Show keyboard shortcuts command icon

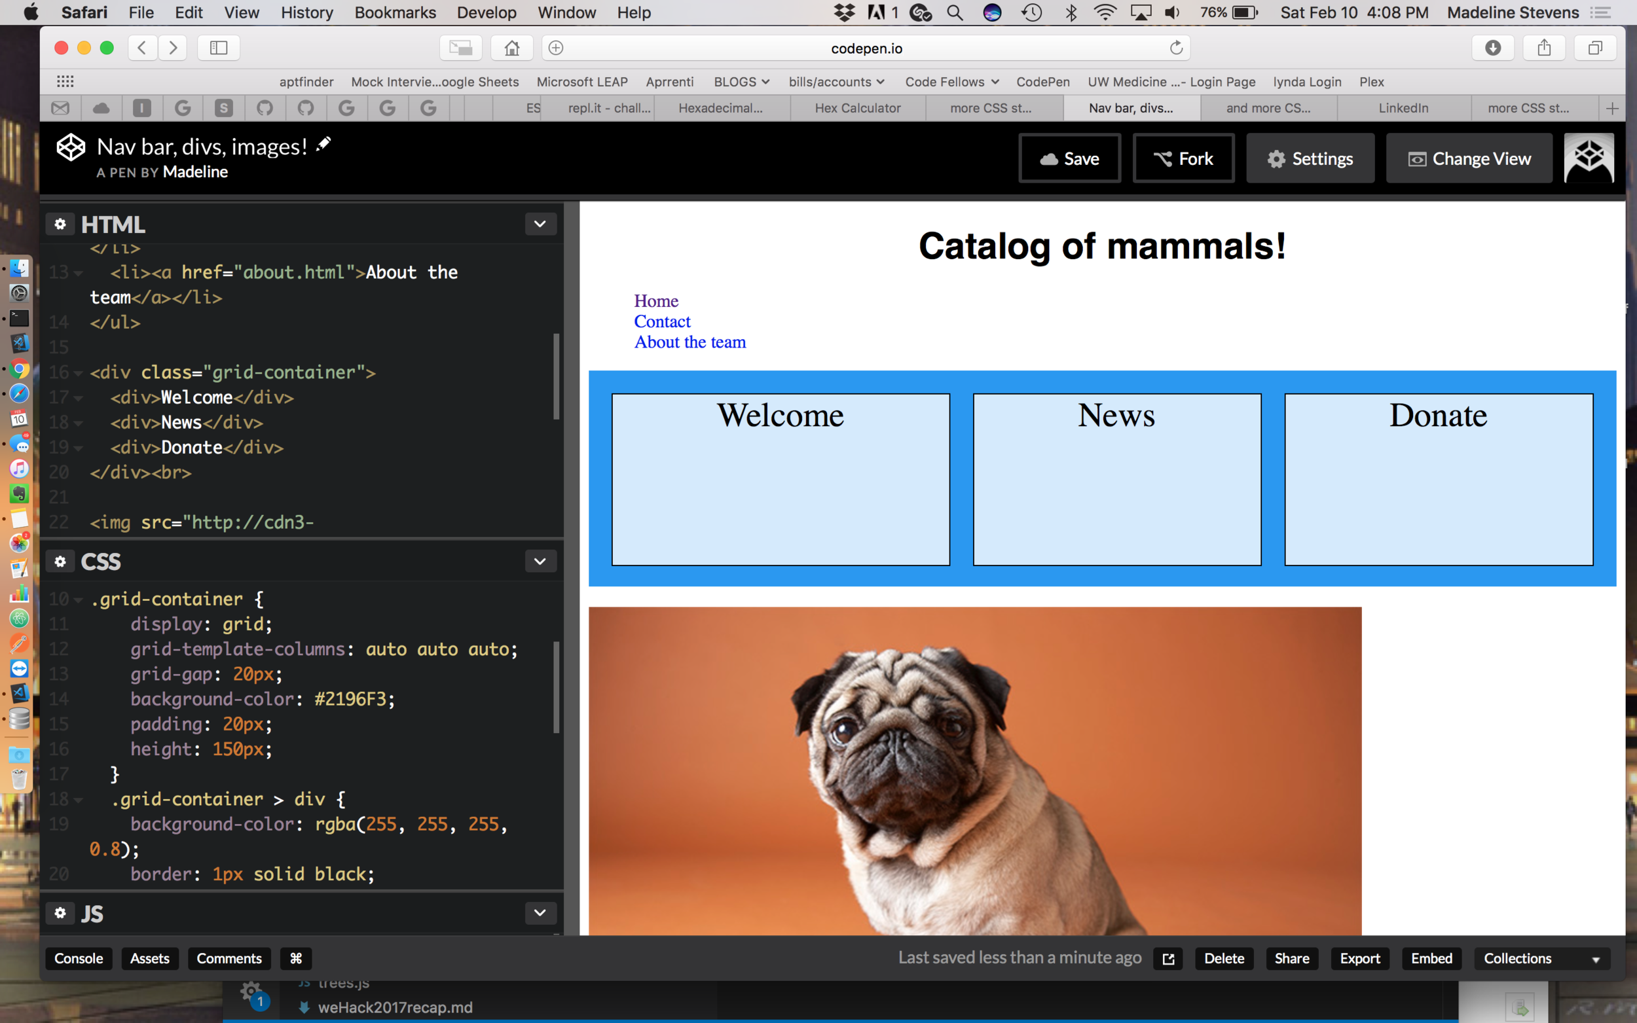click(296, 959)
